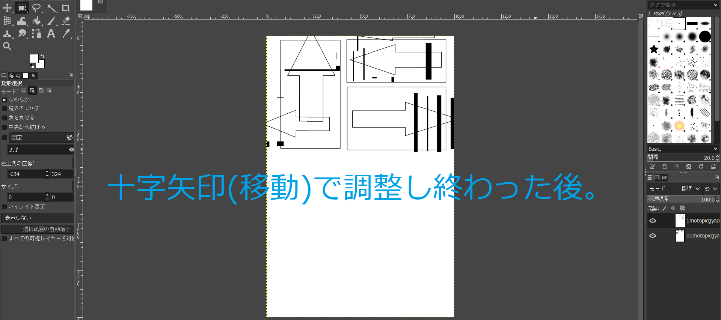
Task: Enable the 境界をぼかす (feather edges) checkbox
Action: (5, 108)
